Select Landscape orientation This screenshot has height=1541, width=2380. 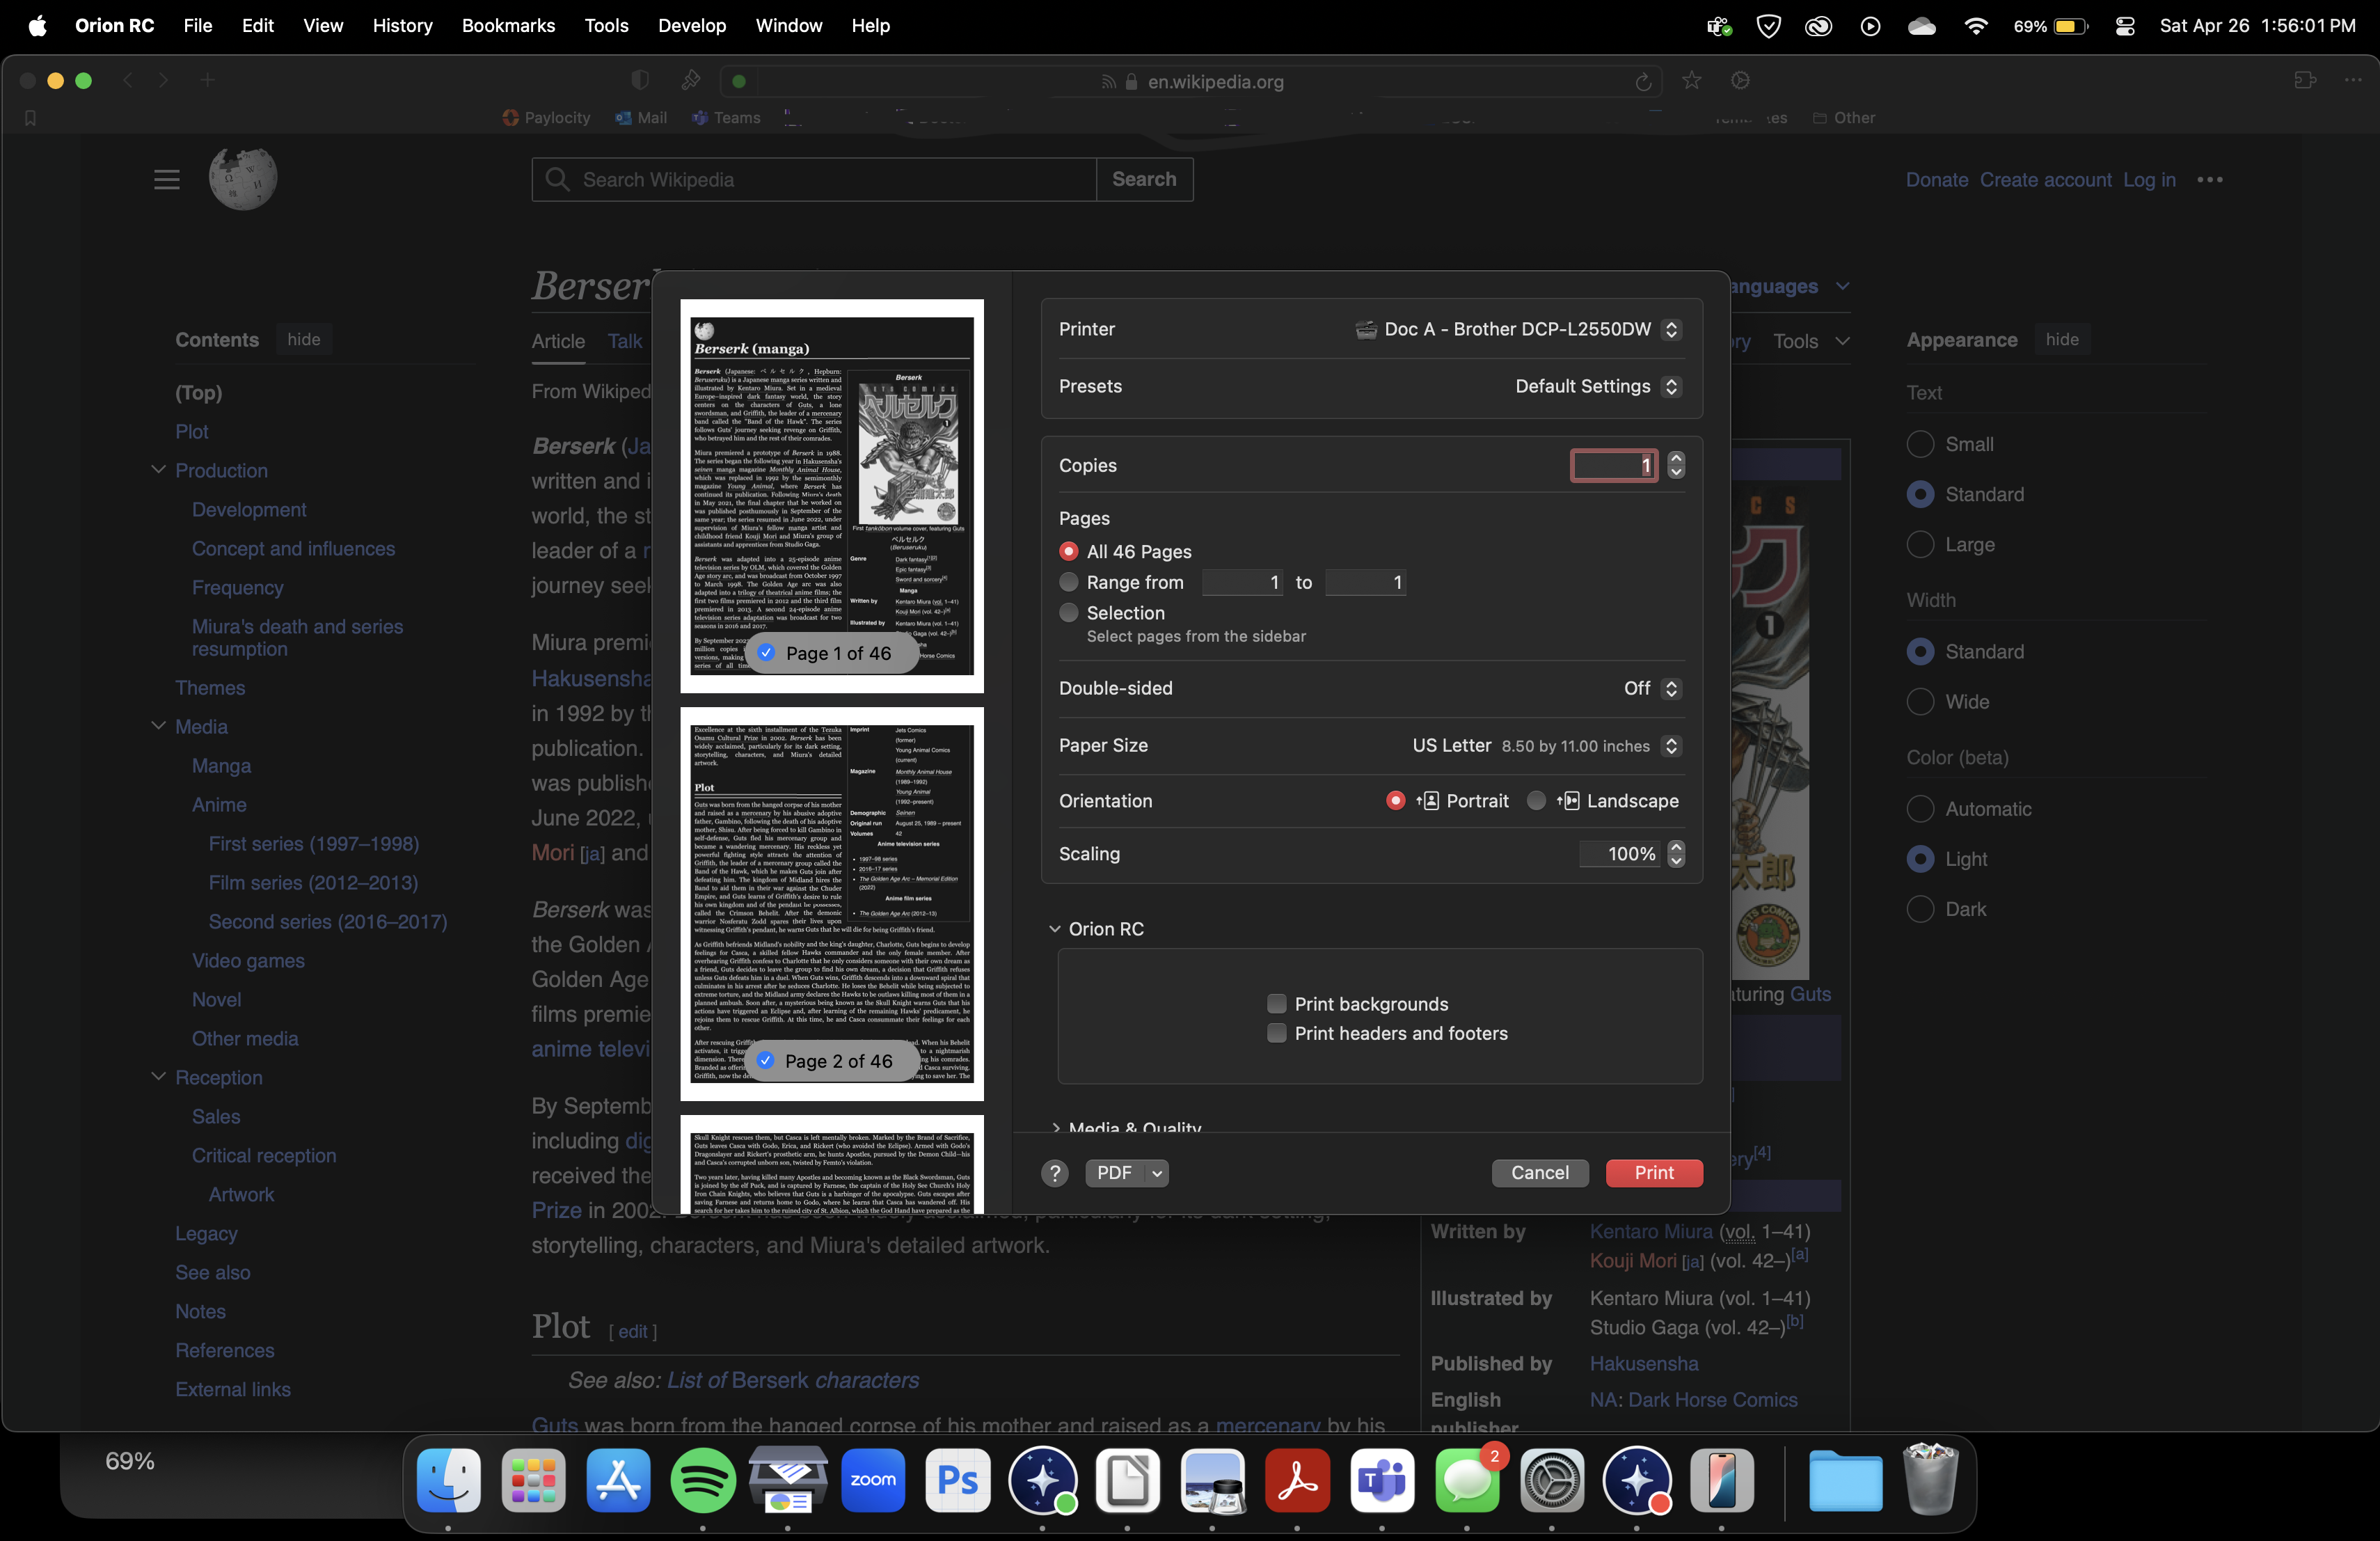[x=1537, y=800]
